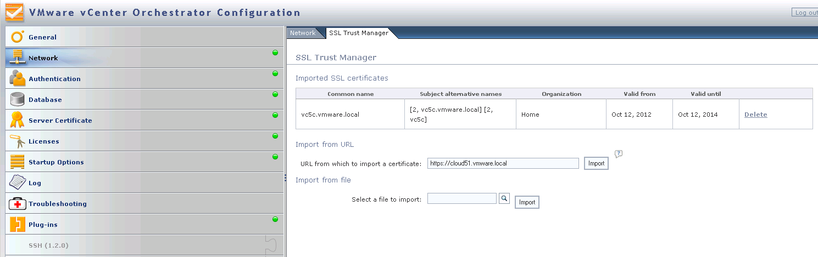
Task: Click Import button next to URL field
Action: pos(596,163)
